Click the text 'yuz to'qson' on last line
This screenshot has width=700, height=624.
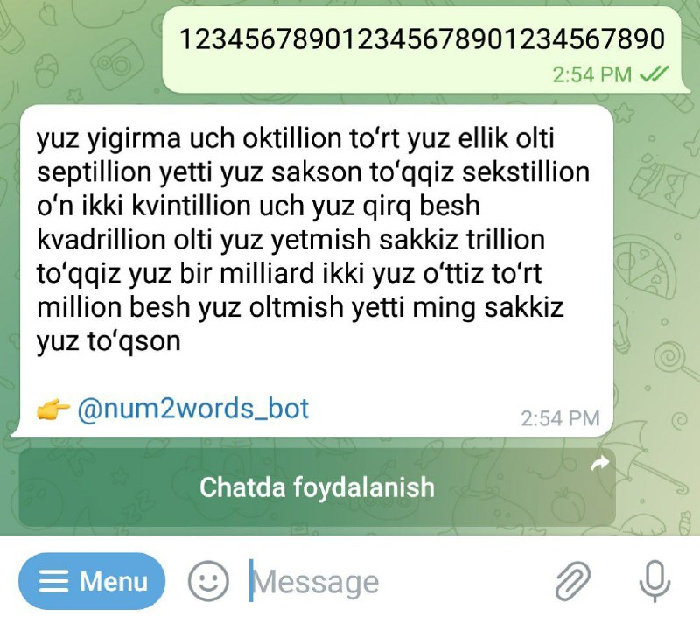[x=108, y=341]
